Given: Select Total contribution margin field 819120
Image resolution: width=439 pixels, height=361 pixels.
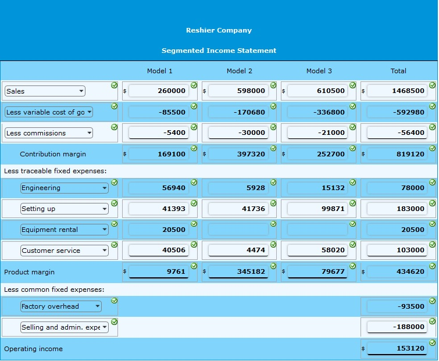Looking at the screenshot, I should [x=397, y=154].
